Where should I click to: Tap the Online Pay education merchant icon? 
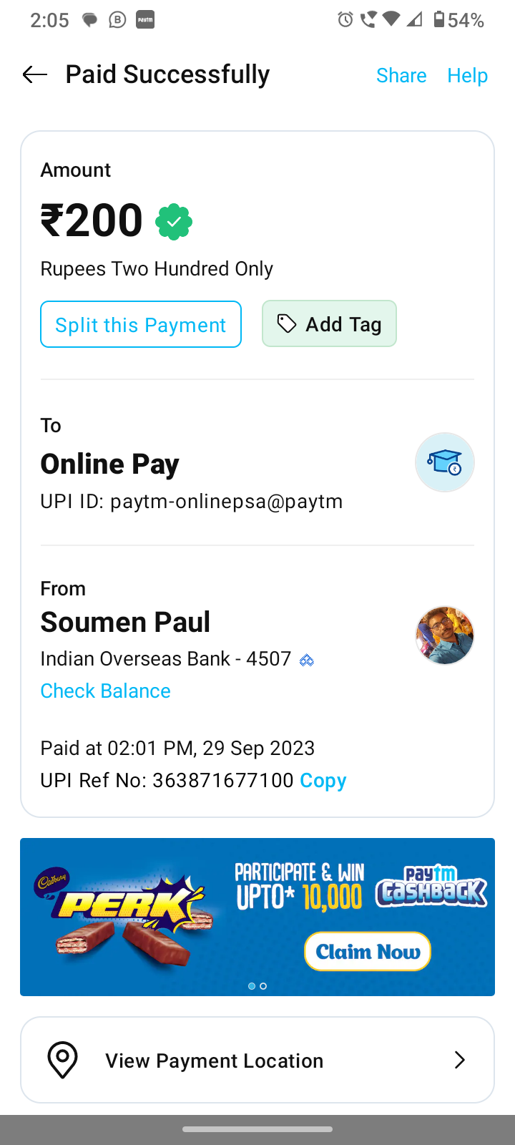pos(444,462)
